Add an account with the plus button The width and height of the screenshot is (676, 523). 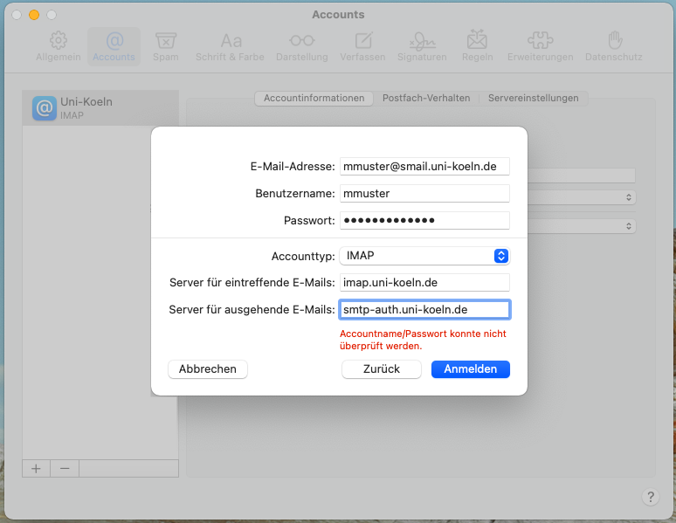coord(36,468)
